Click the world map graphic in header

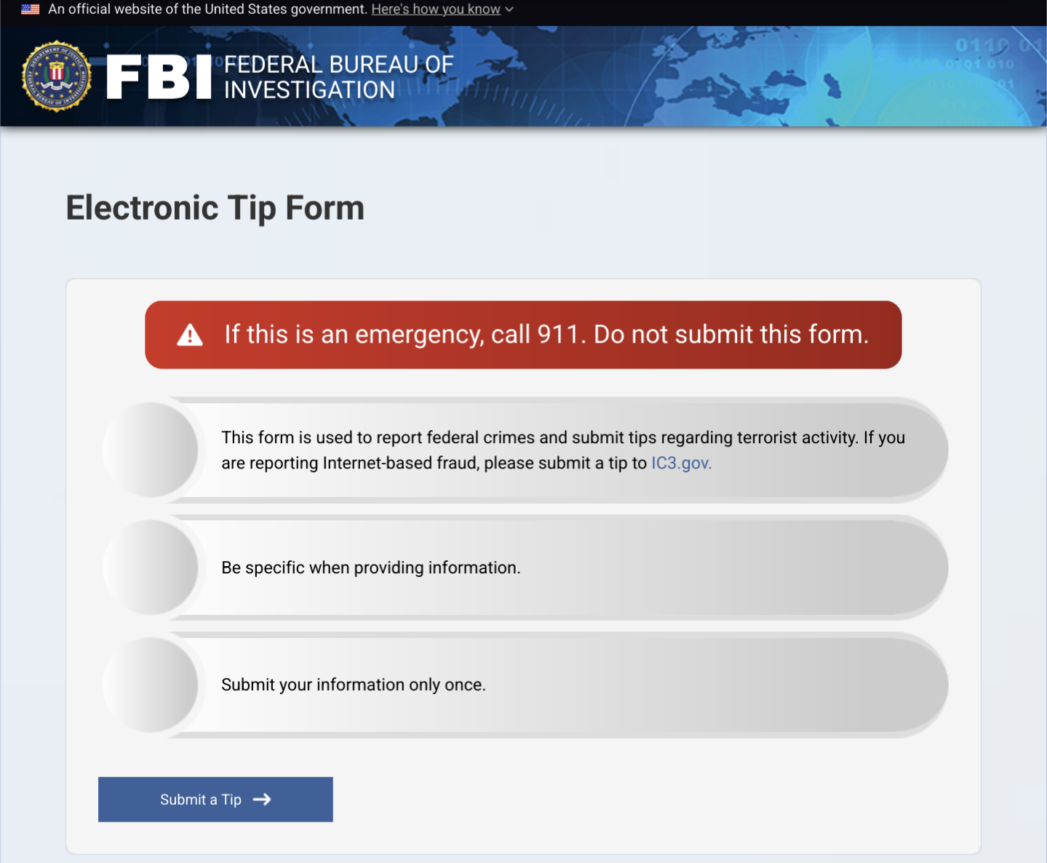tap(728, 76)
